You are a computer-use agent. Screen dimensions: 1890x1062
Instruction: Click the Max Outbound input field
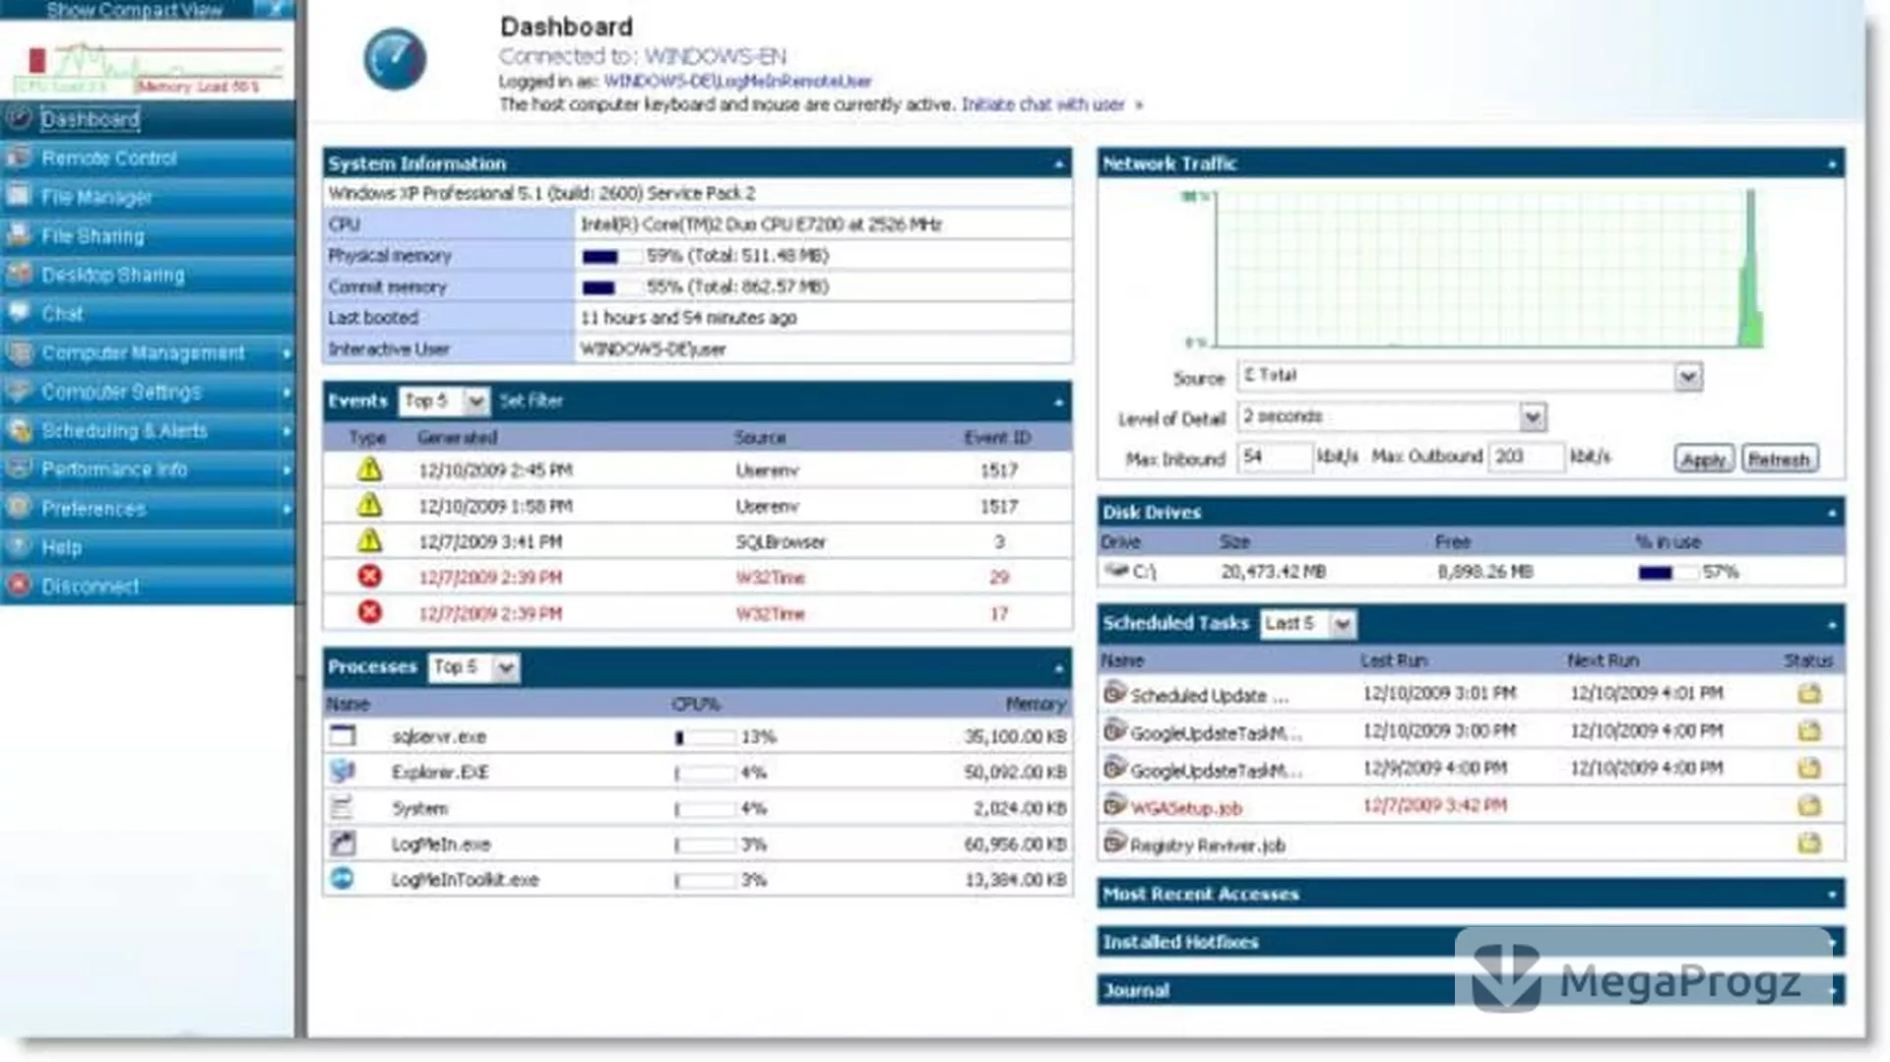click(x=1525, y=457)
